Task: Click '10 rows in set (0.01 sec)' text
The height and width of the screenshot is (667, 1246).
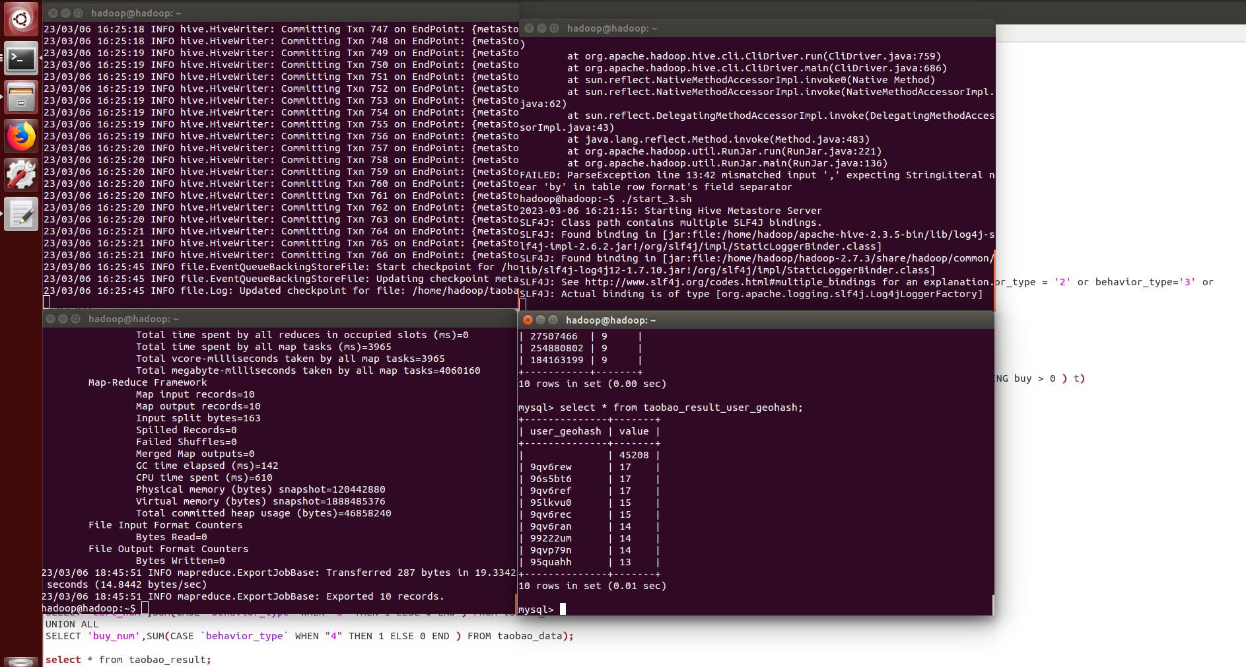Action: coord(592,586)
